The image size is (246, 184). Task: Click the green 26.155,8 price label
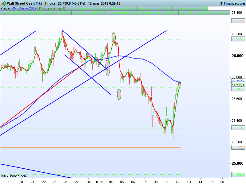click(x=238, y=39)
